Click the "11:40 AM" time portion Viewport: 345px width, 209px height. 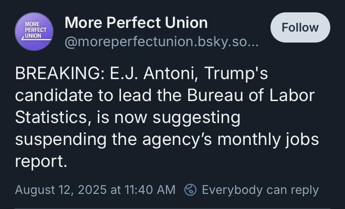150,190
